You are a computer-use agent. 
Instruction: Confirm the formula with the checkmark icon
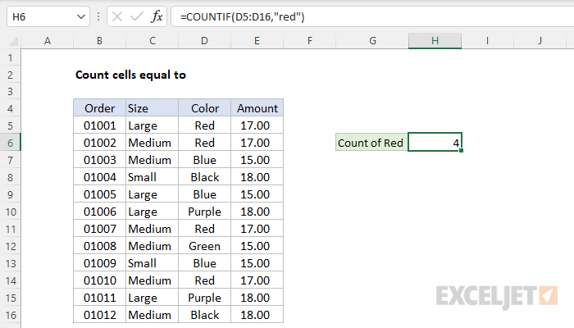137,16
